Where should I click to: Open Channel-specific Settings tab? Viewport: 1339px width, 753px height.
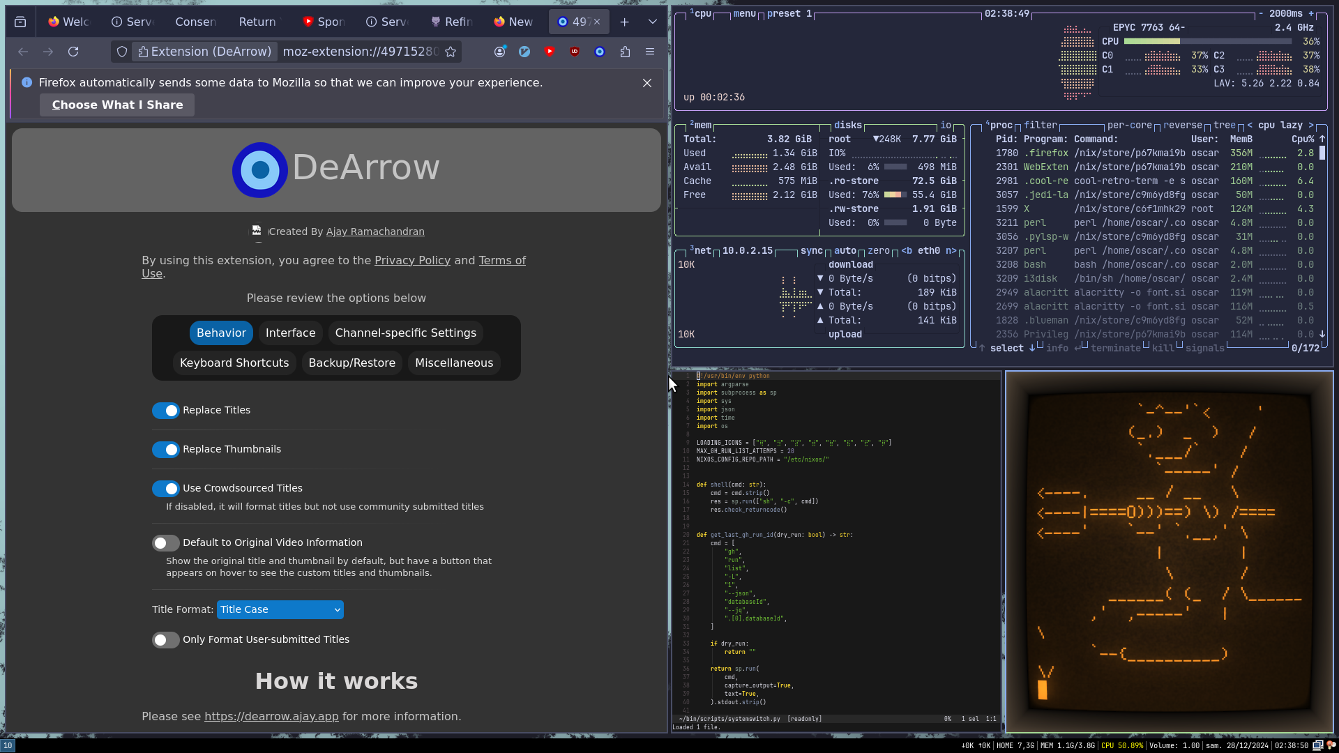coord(406,333)
